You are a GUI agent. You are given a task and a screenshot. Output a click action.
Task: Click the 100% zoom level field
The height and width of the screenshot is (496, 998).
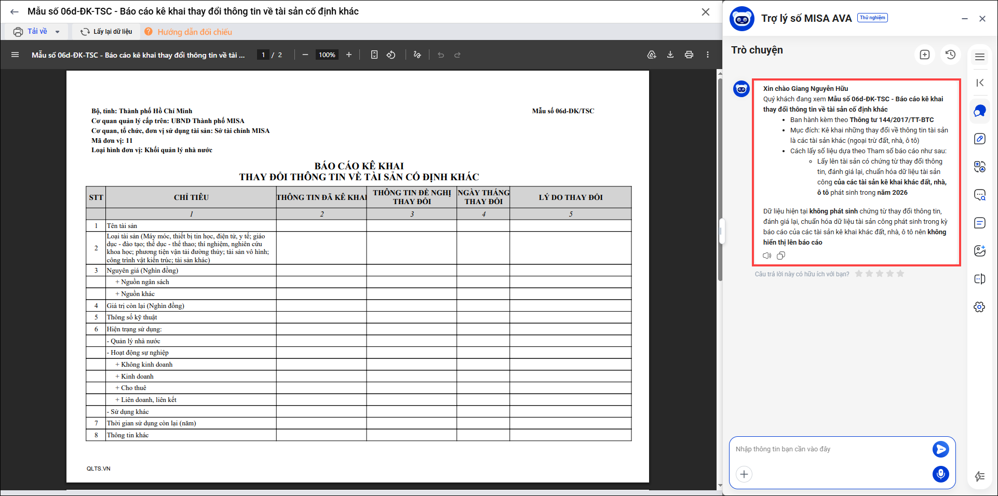coord(327,55)
